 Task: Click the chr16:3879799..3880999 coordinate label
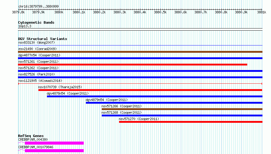[38, 7]
